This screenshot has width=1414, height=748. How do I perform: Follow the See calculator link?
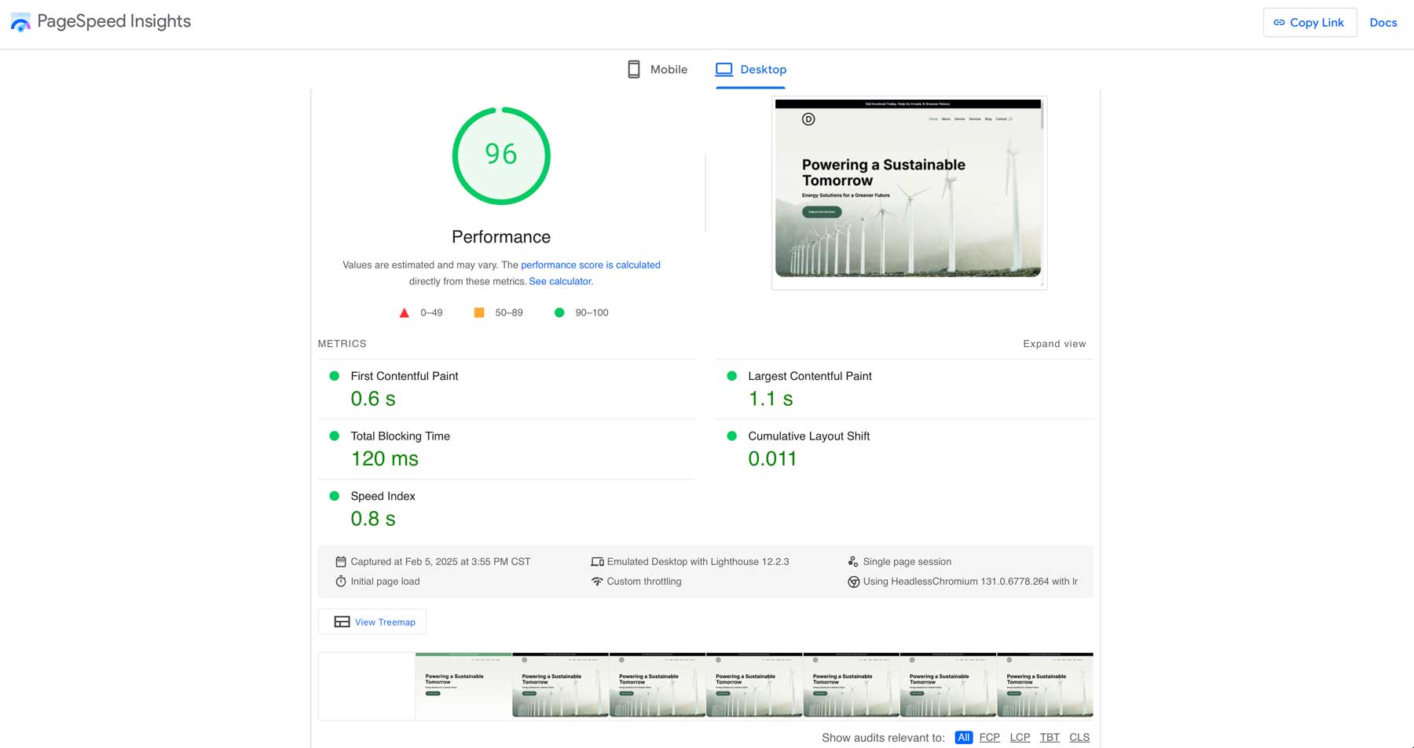(560, 281)
